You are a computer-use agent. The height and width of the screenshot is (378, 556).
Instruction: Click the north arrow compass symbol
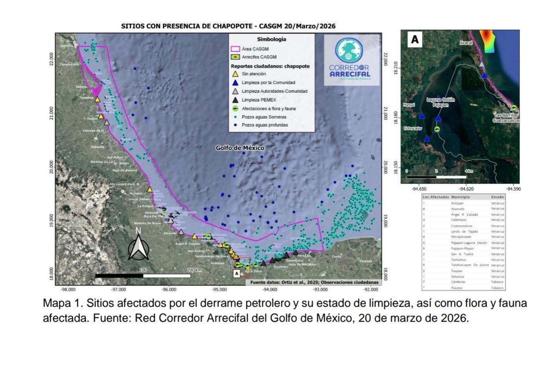[x=138, y=245]
